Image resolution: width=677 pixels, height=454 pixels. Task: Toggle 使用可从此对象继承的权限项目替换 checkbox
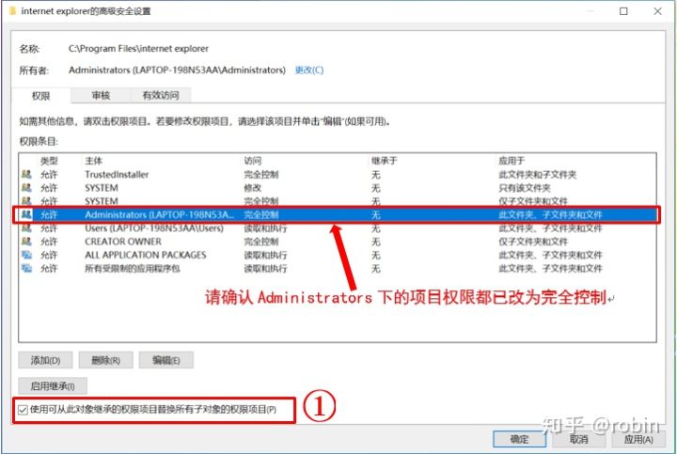click(x=23, y=410)
